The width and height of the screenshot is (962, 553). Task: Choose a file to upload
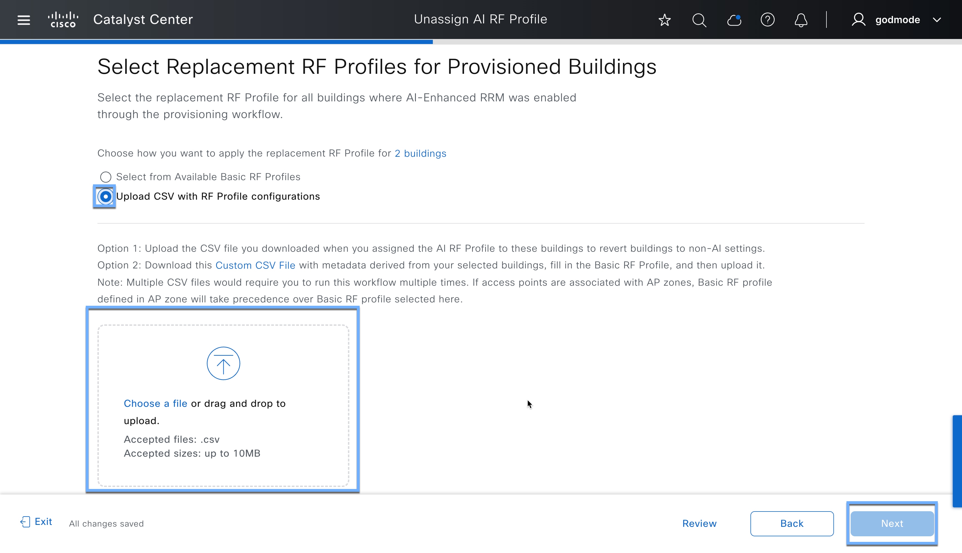point(155,403)
